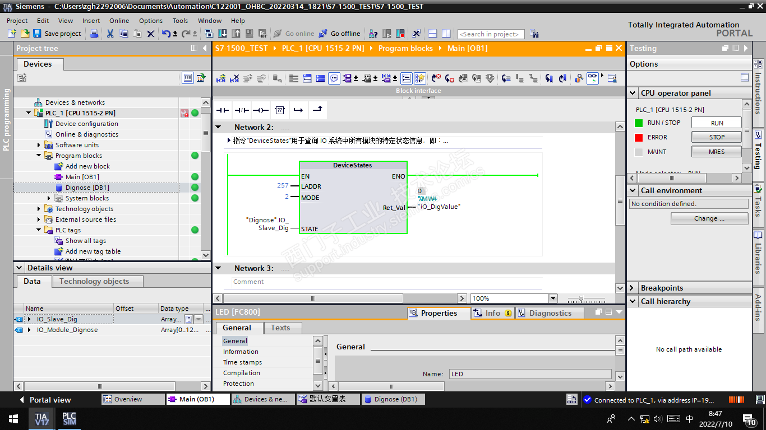766x430 pixels.
Task: Switch to Portal view
Action: [x=45, y=400]
